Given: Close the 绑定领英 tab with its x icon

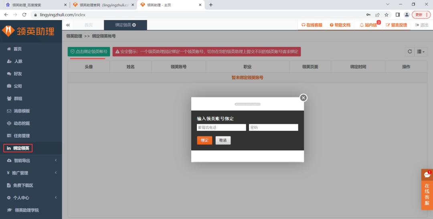Looking at the screenshot, I should tap(134, 25).
